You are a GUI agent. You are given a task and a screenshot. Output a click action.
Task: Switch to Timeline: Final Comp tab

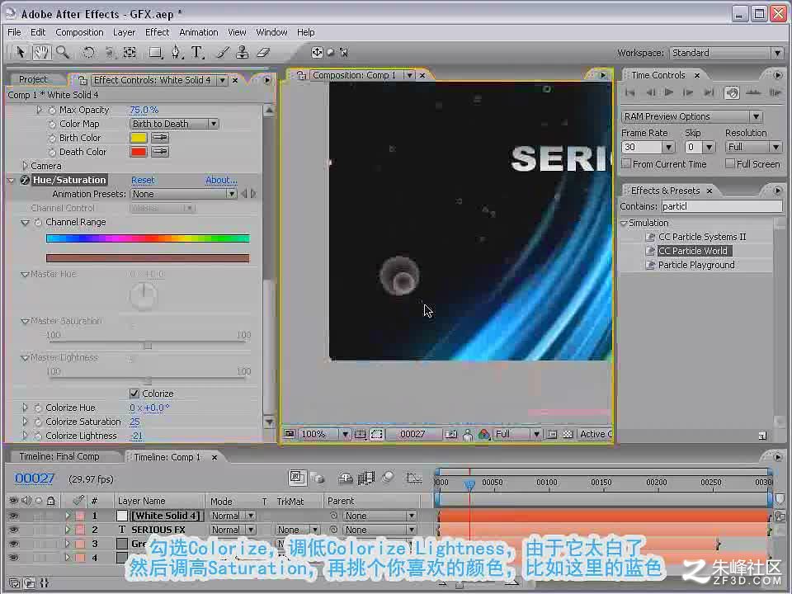coord(59,456)
